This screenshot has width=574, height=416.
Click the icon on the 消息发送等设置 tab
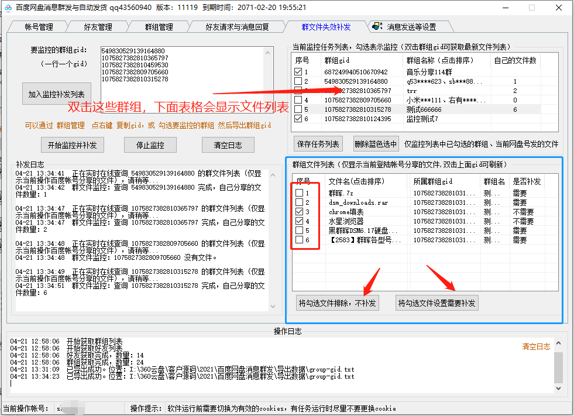point(377,26)
